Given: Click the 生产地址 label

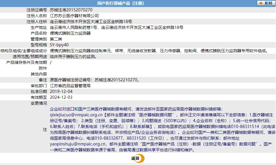Looking at the screenshot, I should [39, 27].
